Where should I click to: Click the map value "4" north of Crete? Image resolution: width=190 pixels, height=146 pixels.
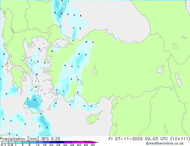point(35,100)
